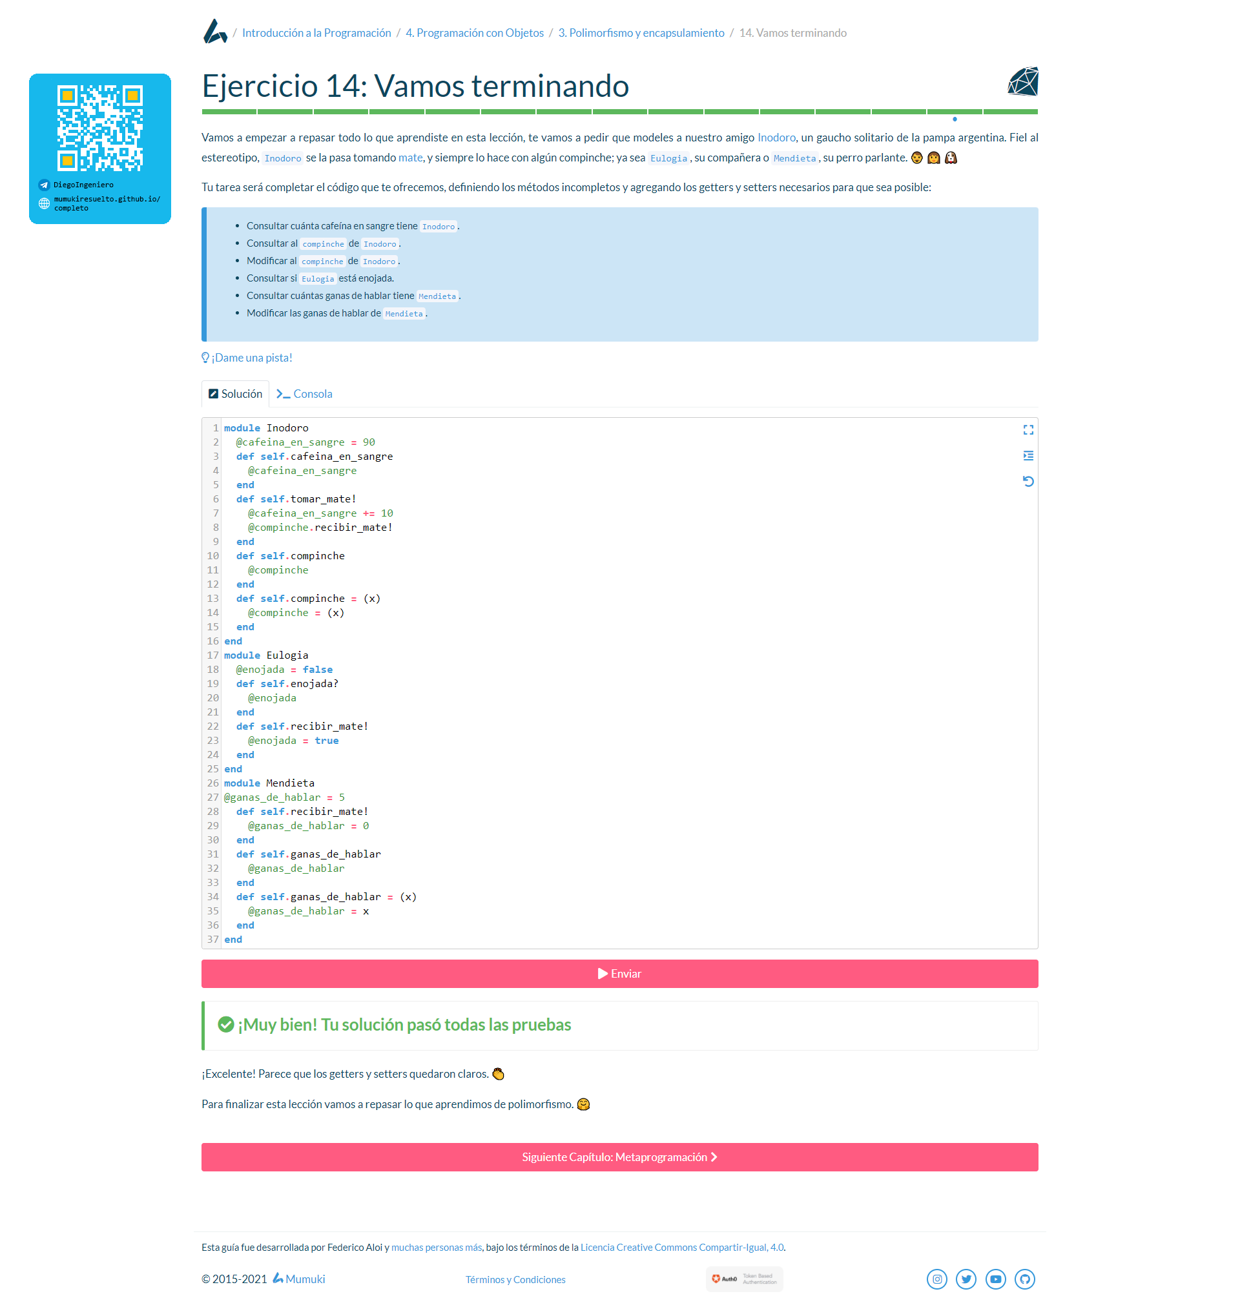
Task: Click the Eulogia code tag in description
Action: coord(668,158)
